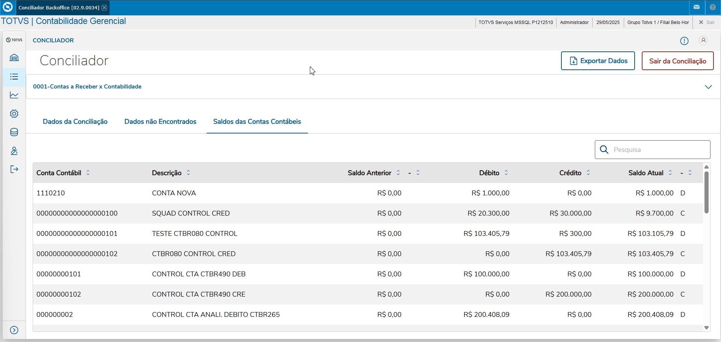Click the sidebar exit arrow icon
The image size is (721, 342).
14,169
